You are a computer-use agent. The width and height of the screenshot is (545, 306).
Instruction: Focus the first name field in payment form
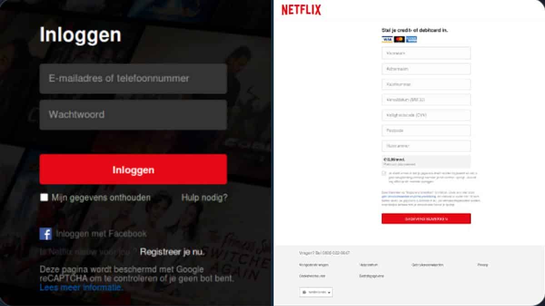tap(426, 53)
